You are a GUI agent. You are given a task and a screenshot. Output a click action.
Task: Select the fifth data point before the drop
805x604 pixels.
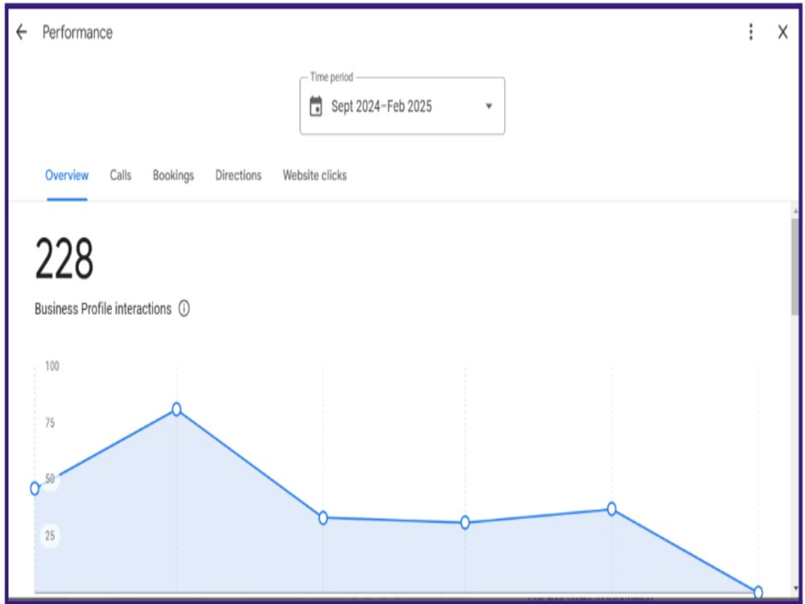point(612,509)
